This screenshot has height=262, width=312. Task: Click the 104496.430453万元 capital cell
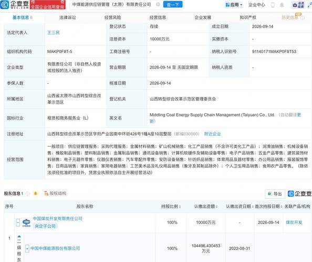206,248
